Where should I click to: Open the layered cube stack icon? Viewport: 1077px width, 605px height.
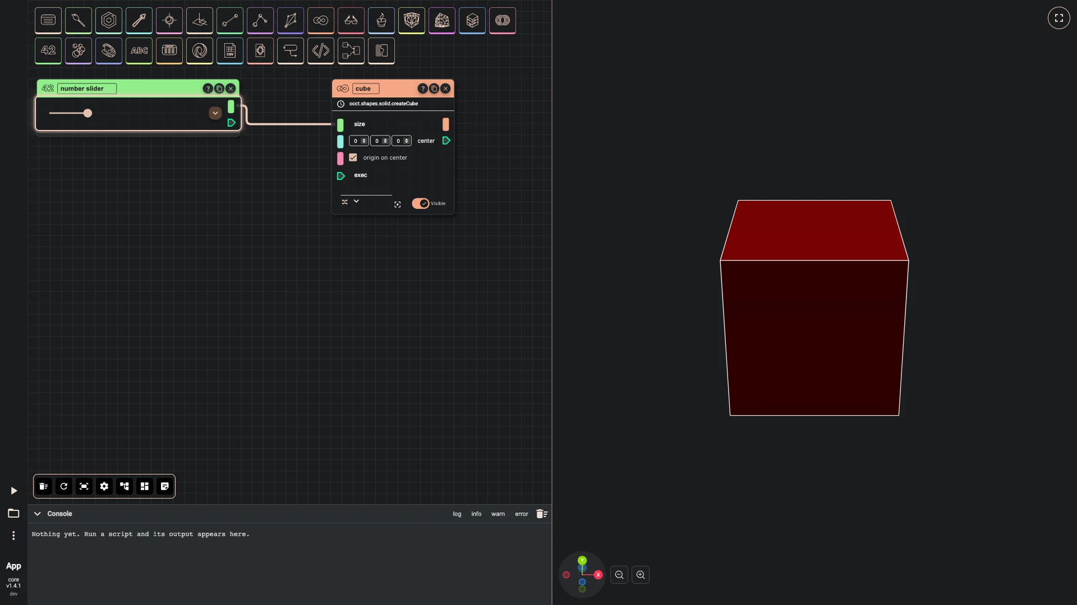click(472, 21)
